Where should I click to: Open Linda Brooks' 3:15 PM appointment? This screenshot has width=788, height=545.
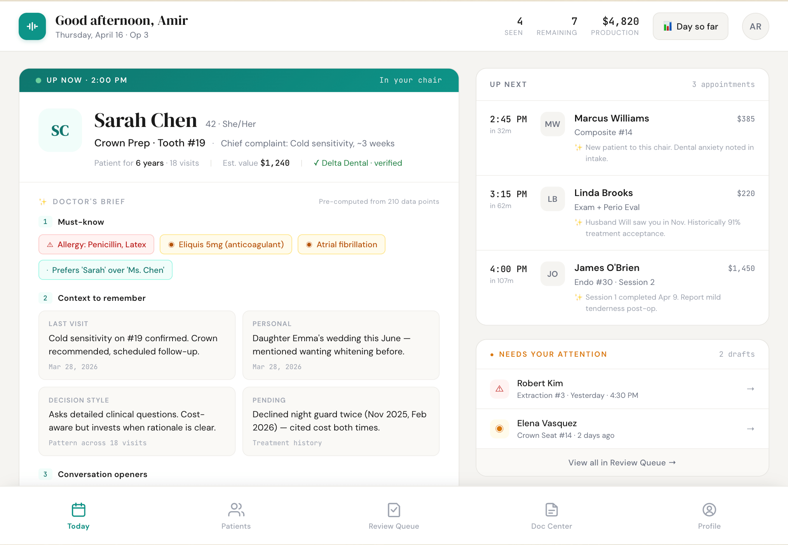[x=622, y=213]
